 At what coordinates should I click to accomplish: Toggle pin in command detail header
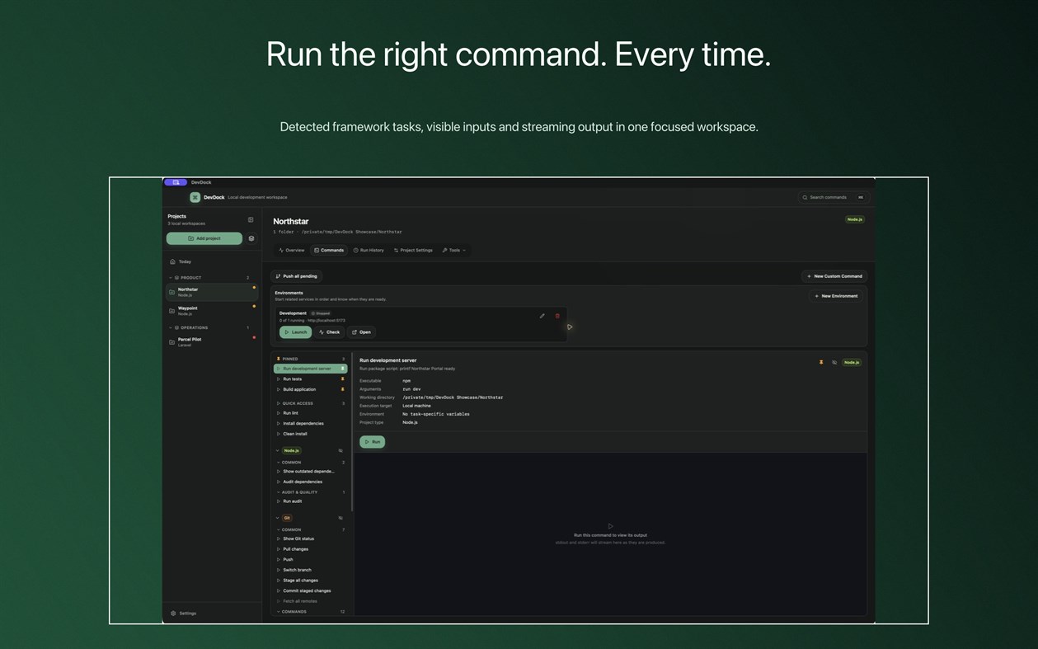tap(821, 362)
